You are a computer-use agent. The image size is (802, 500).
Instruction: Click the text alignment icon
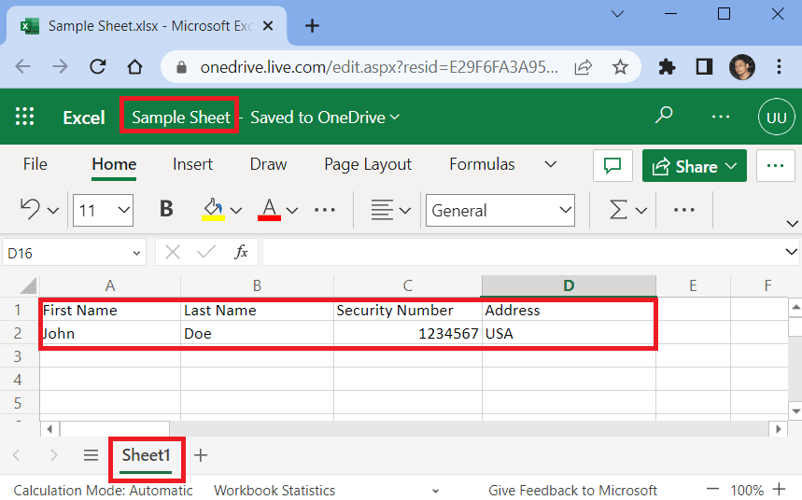click(x=382, y=210)
